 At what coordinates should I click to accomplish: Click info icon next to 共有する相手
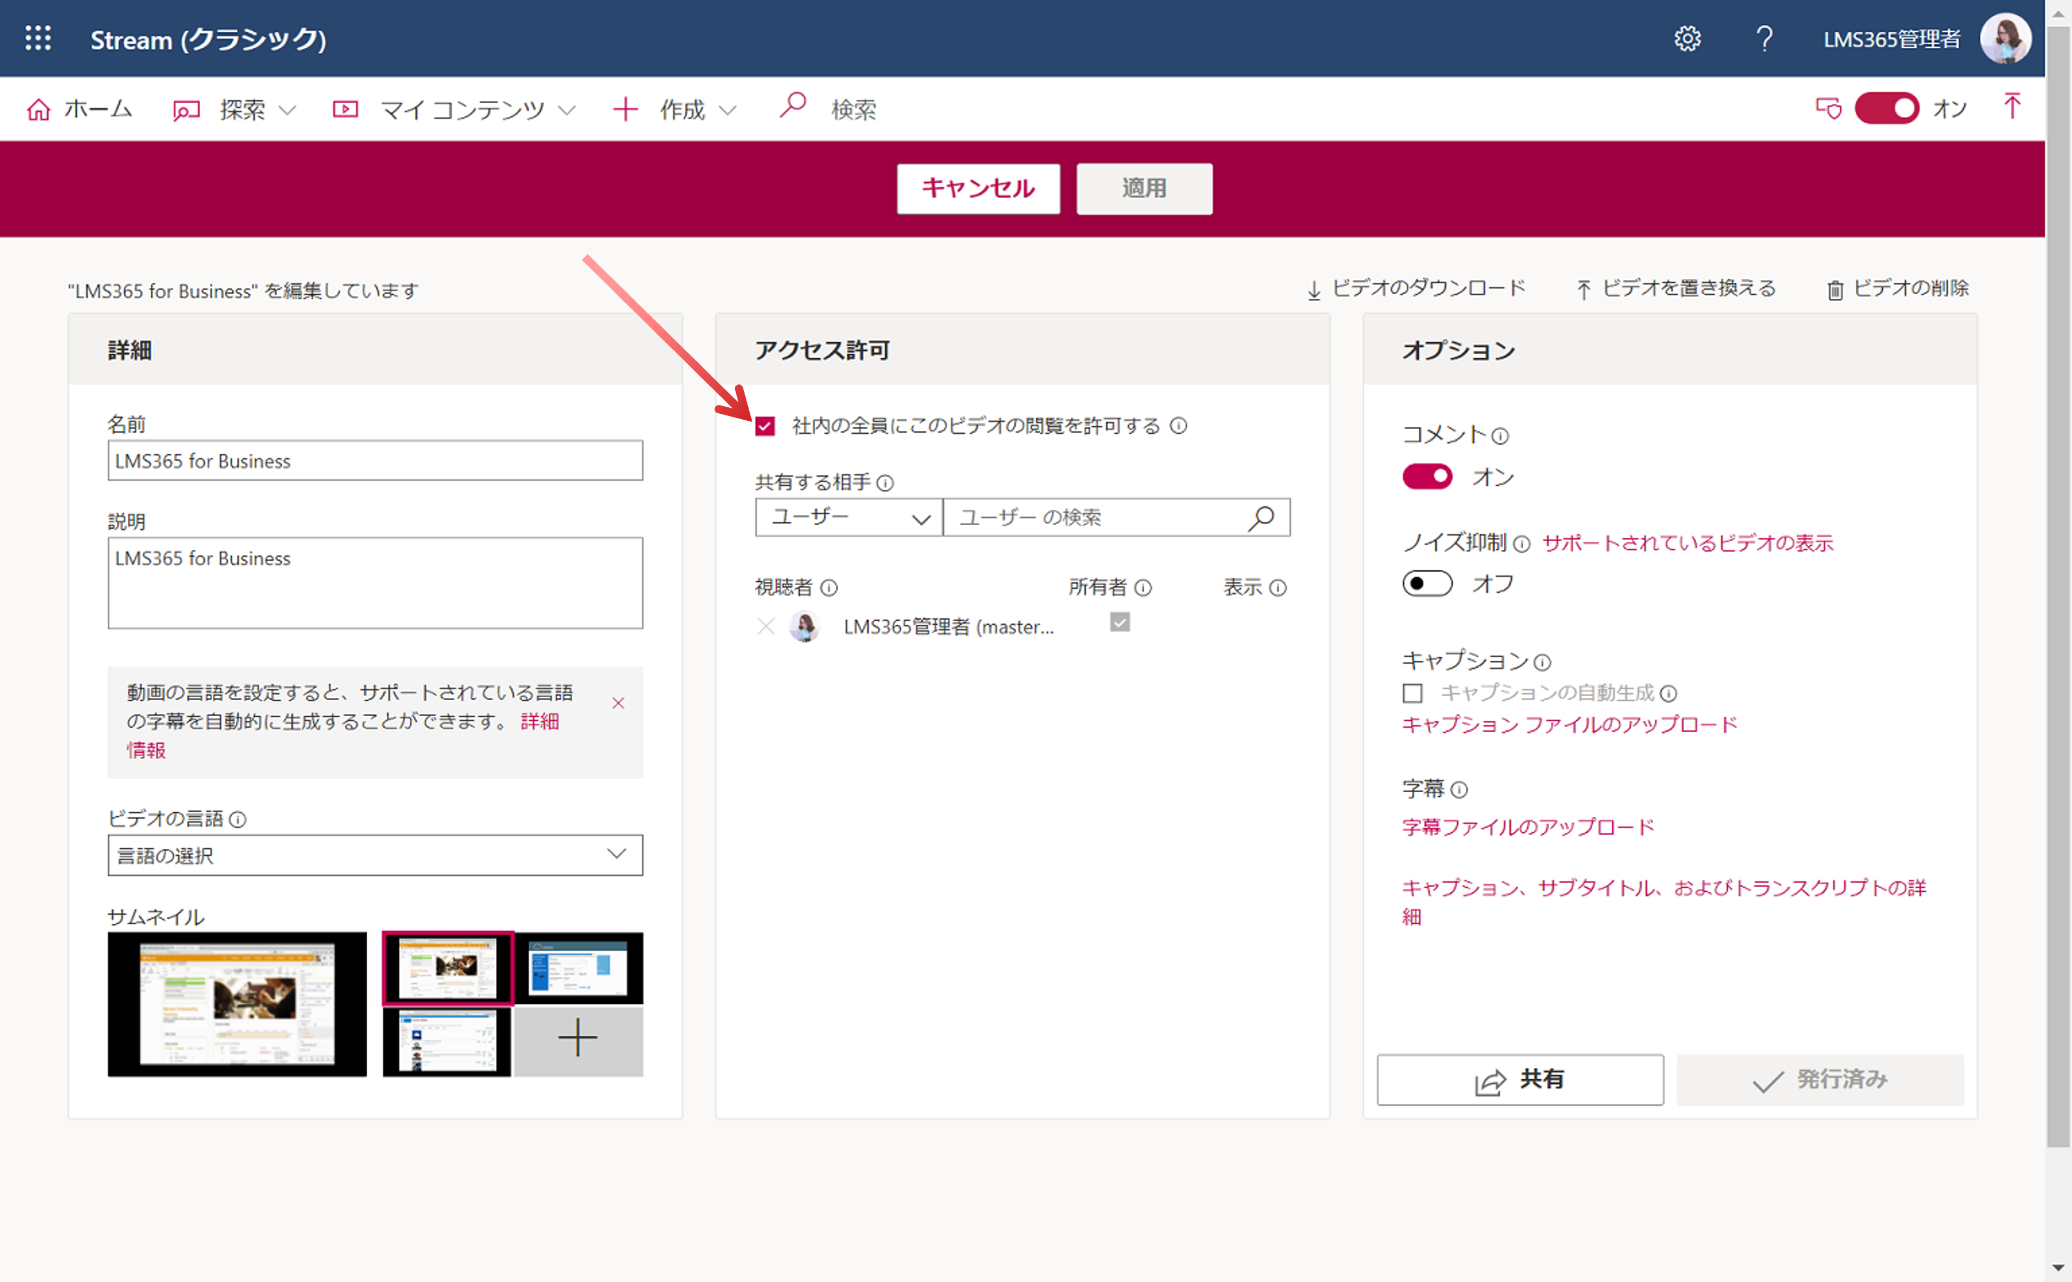coord(885,483)
